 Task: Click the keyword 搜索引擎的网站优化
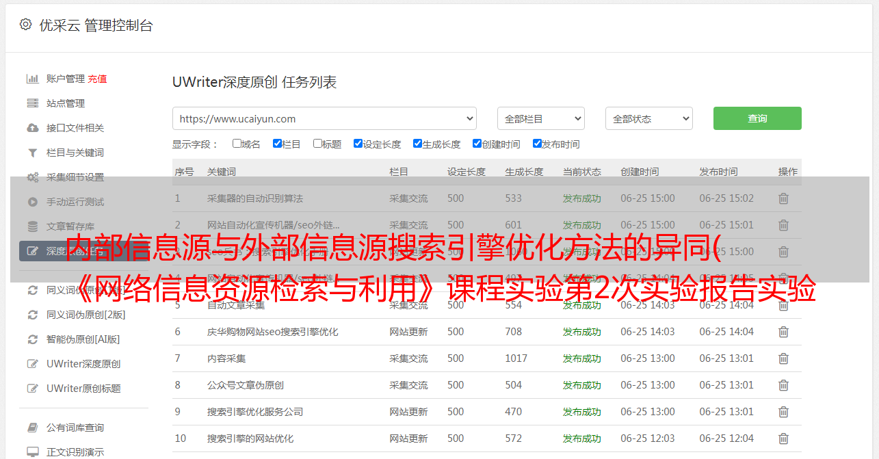coord(250,438)
